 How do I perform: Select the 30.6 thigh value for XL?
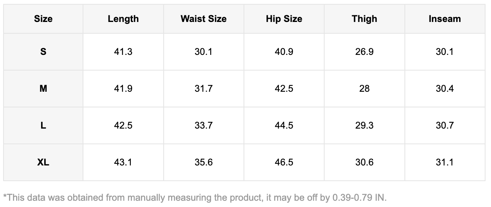click(x=364, y=162)
